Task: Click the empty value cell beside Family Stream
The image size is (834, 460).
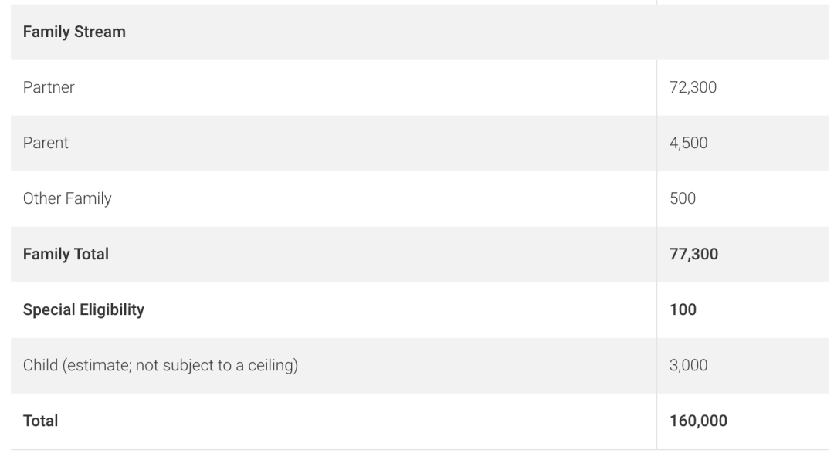Action: (x=743, y=32)
